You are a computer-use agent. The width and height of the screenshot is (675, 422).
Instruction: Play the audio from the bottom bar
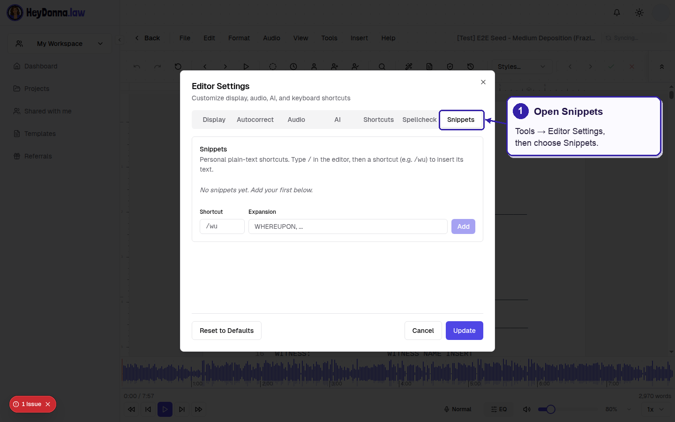165,409
